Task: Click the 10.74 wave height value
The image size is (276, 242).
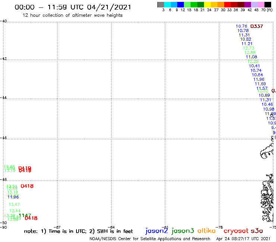Action: (x=256, y=70)
